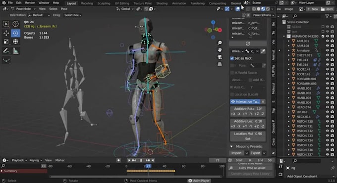The height and width of the screenshot is (183, 337).
Task: Jump to the last frame
Action: tap(153, 160)
